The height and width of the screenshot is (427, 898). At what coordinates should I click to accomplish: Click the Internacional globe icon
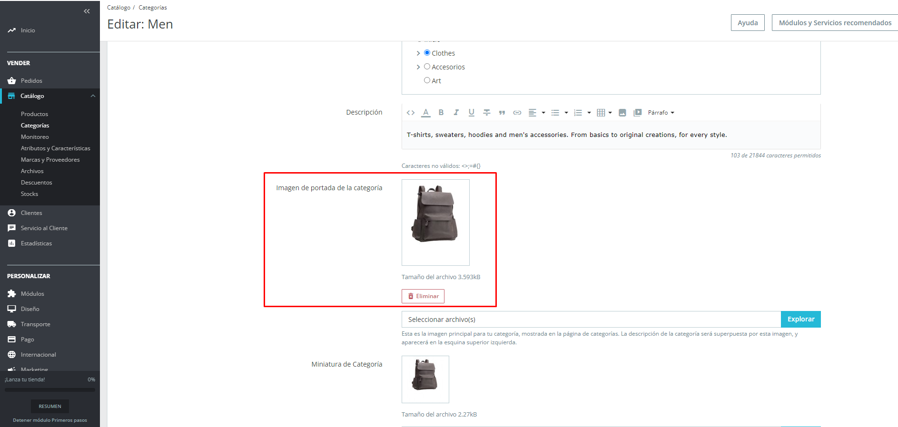pyautogui.click(x=12, y=355)
